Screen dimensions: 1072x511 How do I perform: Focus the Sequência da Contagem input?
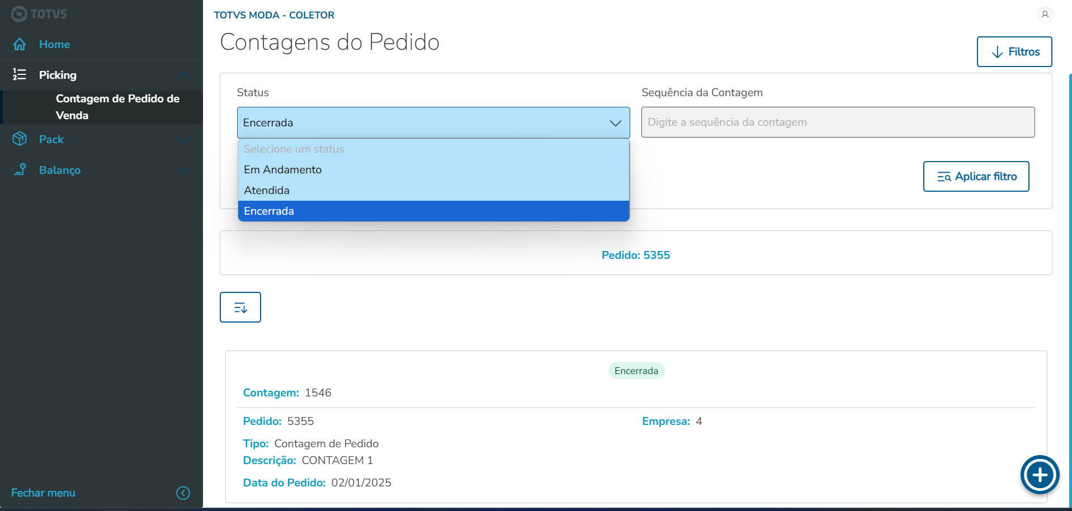click(838, 122)
